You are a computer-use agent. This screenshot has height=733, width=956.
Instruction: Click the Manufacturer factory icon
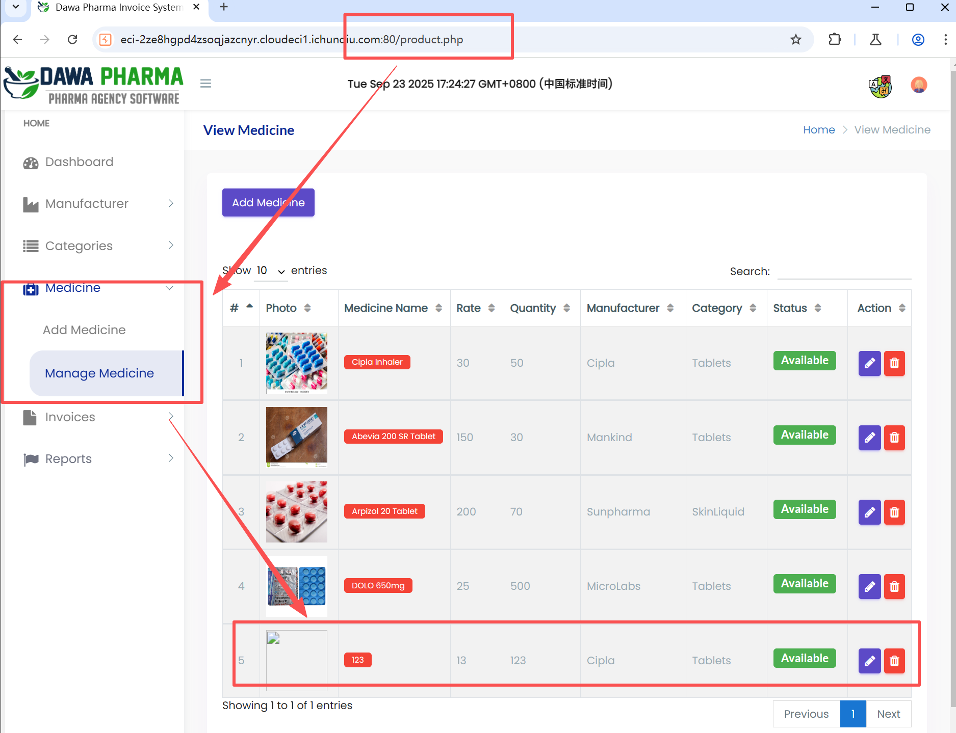[x=31, y=204]
